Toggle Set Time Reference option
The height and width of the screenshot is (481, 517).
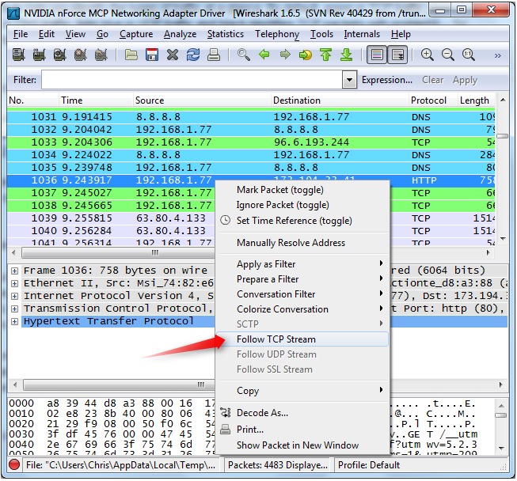[x=294, y=221]
